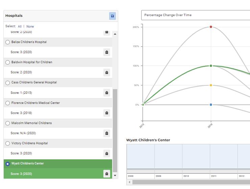Click building icon for Victory Childrens Hospital score

107,153
